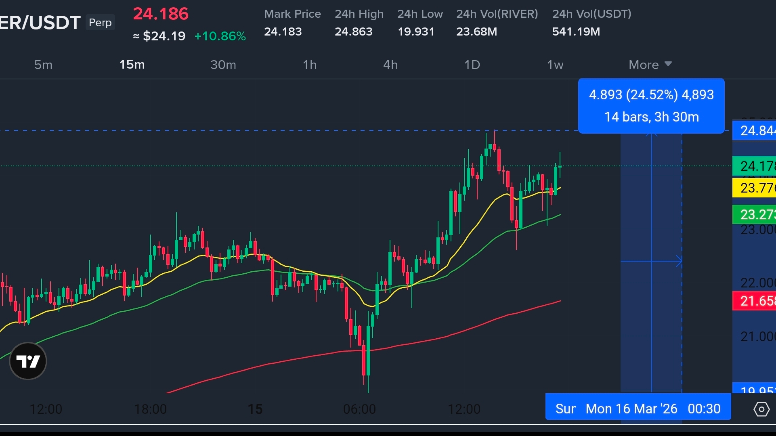Screen dimensions: 776x436
Task: Click the red 21.65 moving average label
Action: 754,301
